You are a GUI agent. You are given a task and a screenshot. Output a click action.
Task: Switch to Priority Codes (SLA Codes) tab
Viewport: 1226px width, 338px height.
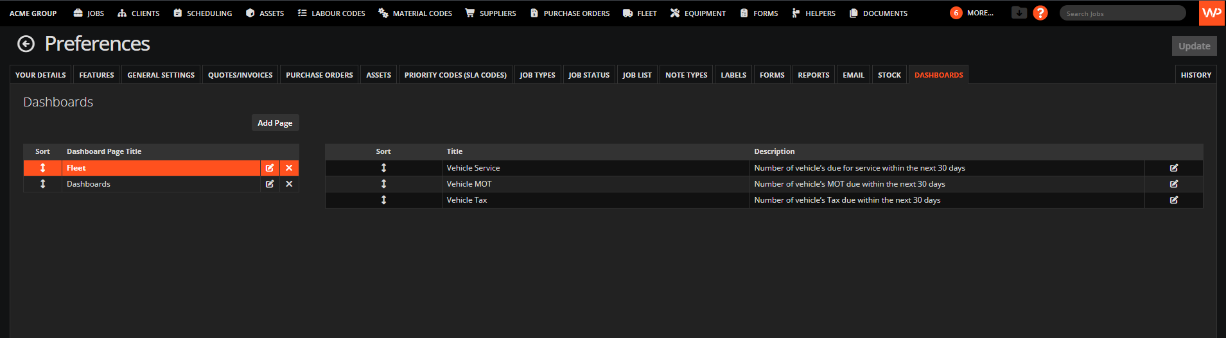[455, 74]
